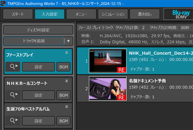Click the クリップ合計数: 2 text
This screenshot has height=130, width=193.
click(x=130, y=28)
